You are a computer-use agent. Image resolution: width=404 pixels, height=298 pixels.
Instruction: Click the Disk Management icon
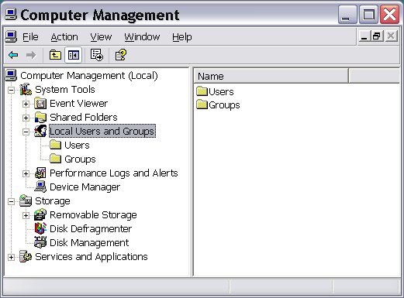click(40, 242)
